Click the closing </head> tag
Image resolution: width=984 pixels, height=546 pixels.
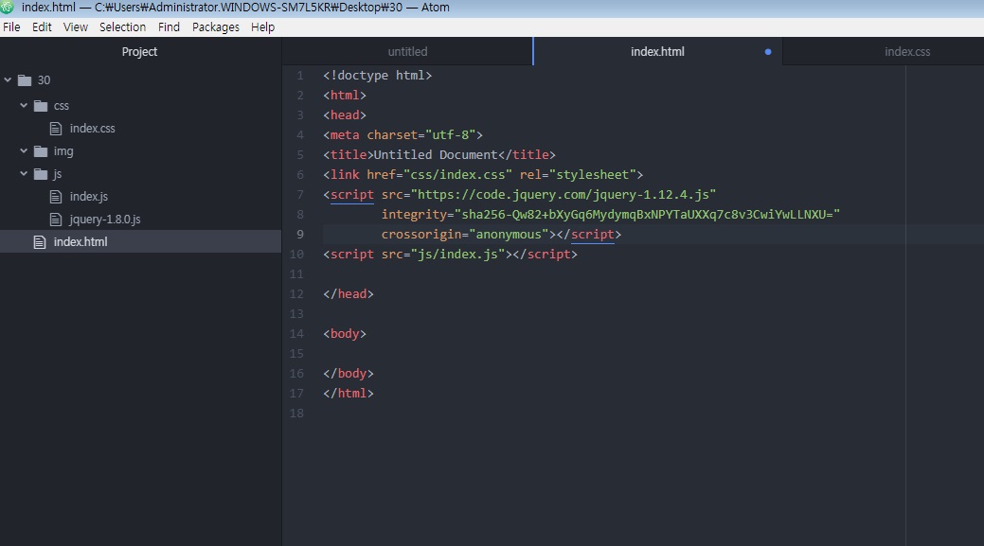click(349, 294)
